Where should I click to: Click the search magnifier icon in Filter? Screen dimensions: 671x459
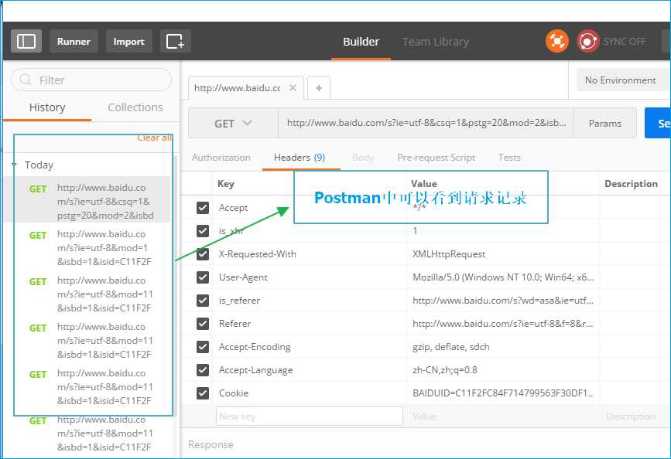[26, 80]
